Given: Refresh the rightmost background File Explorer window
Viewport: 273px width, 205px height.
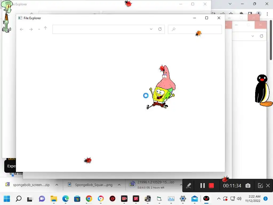Looking at the screenshot, I should 262,36.
